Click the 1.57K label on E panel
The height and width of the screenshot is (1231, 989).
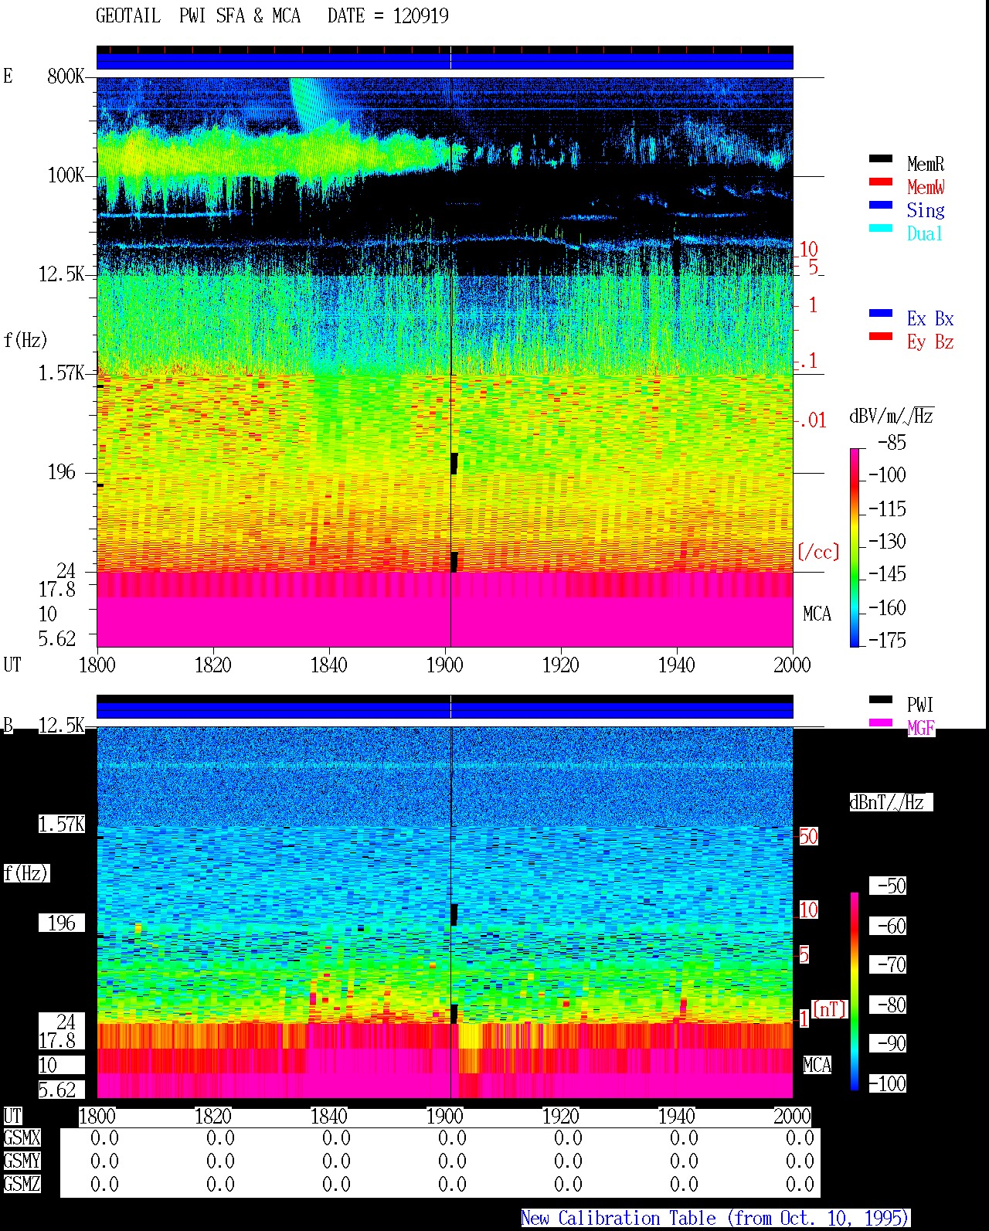62,373
